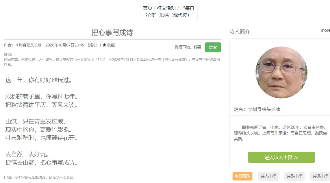Click the date 2026年10月07日23:45
The image size is (330, 183).
(x=65, y=45)
